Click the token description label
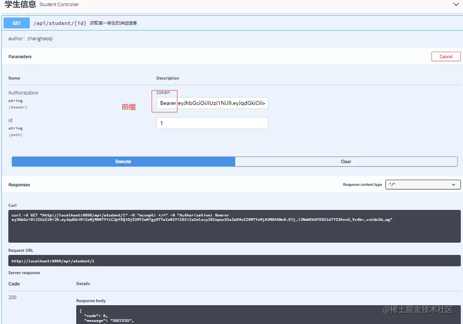Viewport: 463px width, 324px height. click(163, 92)
